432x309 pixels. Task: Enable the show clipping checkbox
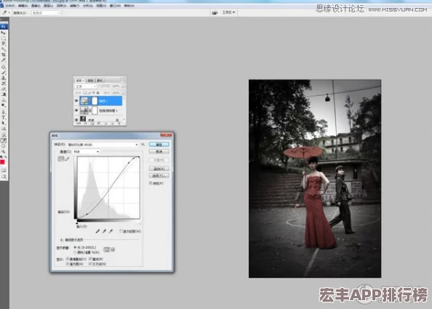tap(121, 231)
